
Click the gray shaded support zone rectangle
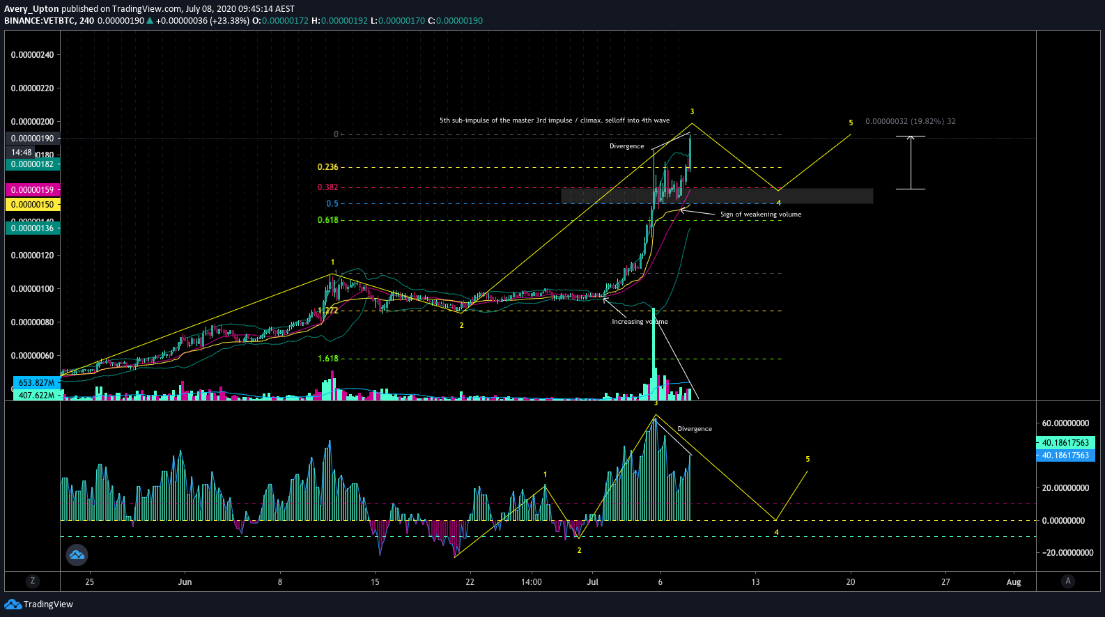coord(717,196)
